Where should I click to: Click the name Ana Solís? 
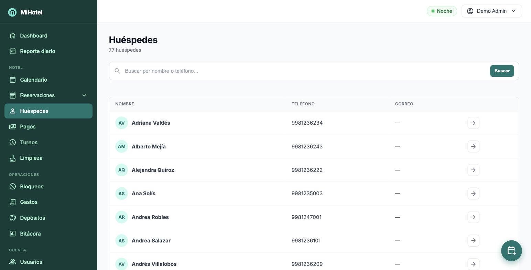click(143, 194)
